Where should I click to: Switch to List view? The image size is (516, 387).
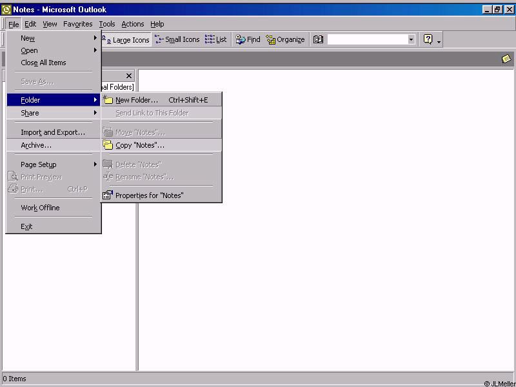[x=216, y=39]
